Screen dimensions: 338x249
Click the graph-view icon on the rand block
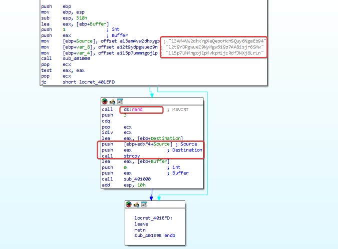[x=120, y=101]
